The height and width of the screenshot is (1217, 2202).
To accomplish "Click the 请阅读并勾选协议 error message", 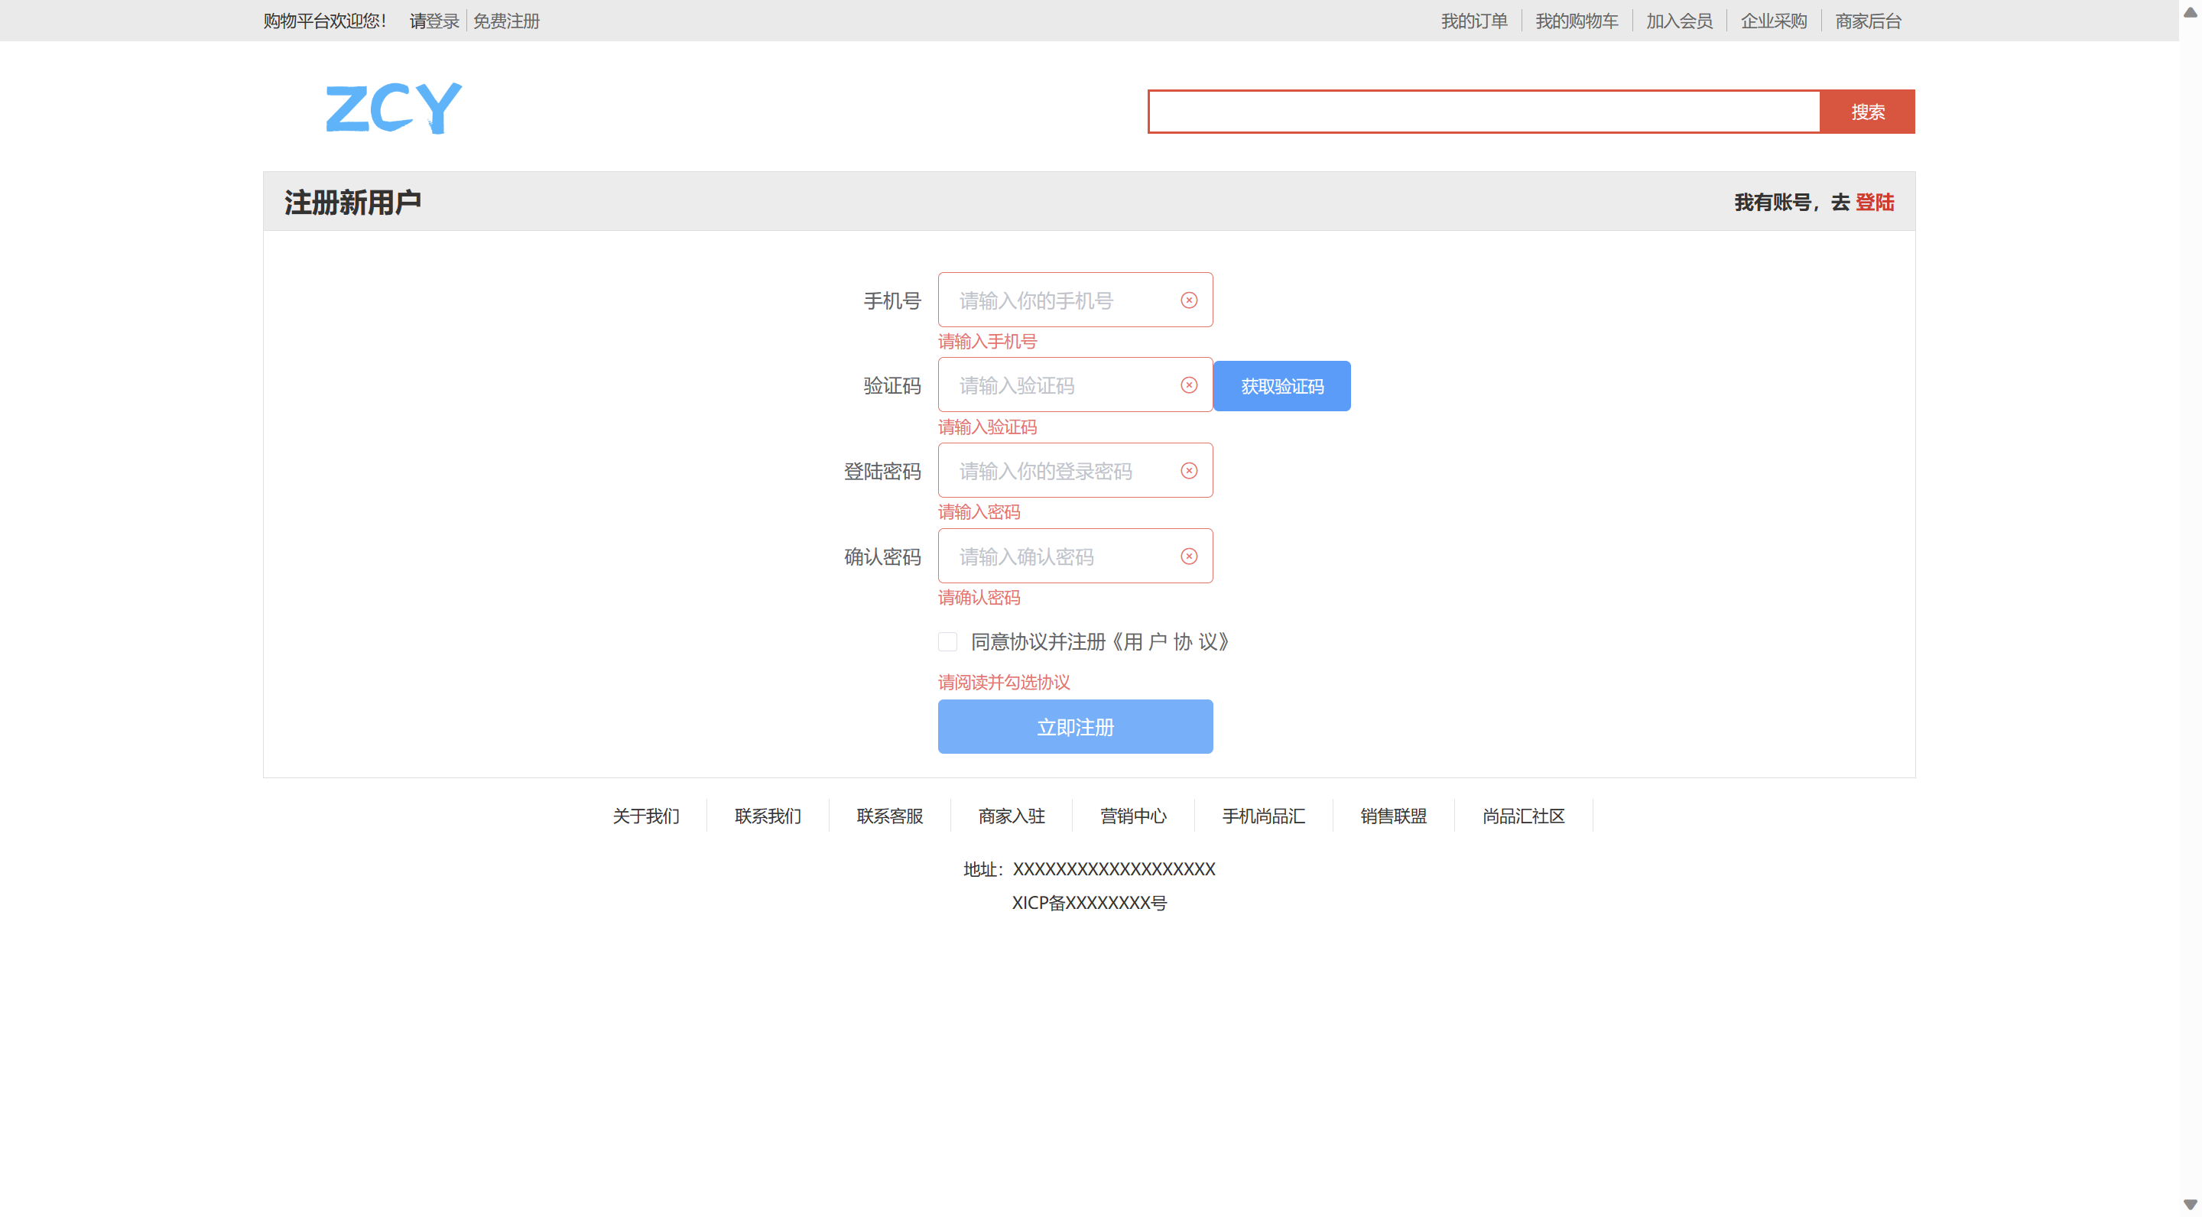I will [1004, 683].
